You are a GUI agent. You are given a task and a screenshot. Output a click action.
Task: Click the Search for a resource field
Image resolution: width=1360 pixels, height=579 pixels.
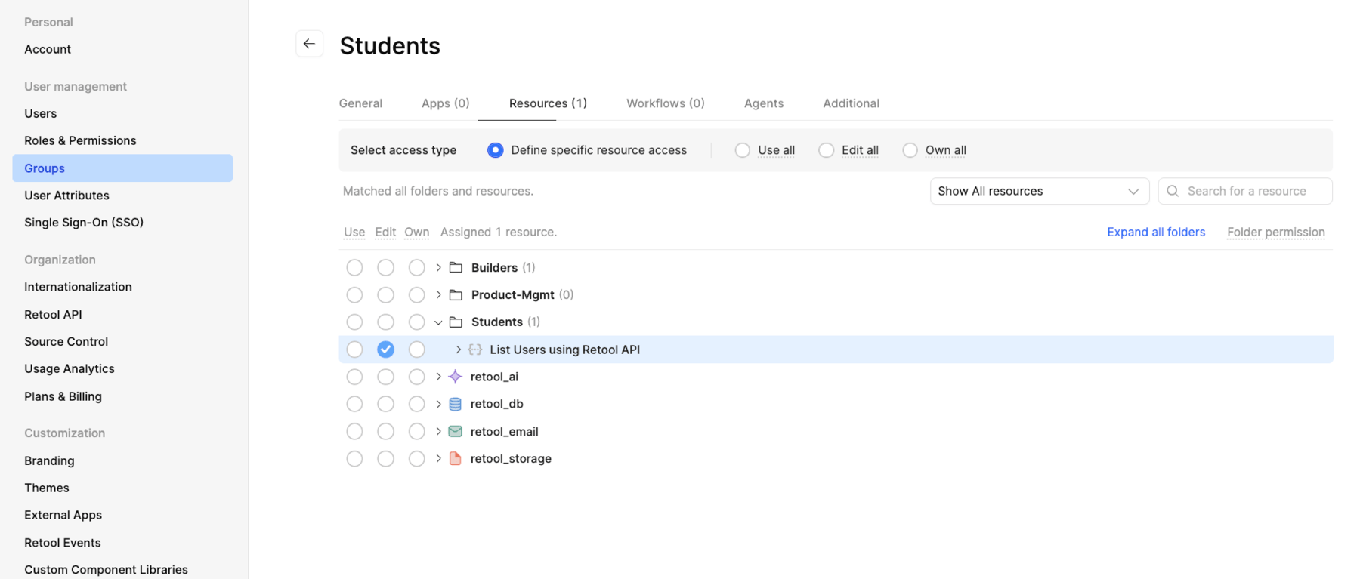click(x=1254, y=191)
